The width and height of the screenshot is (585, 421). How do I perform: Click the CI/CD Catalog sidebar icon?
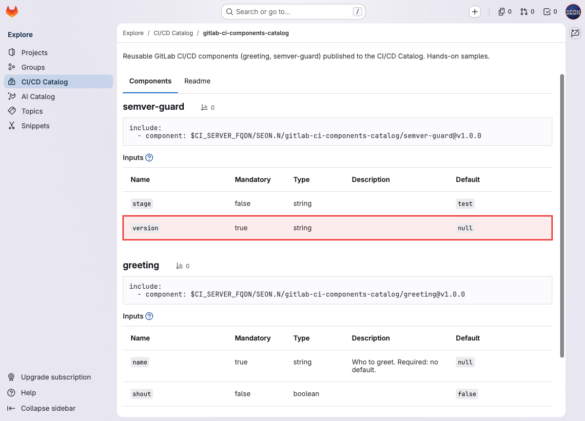point(12,82)
